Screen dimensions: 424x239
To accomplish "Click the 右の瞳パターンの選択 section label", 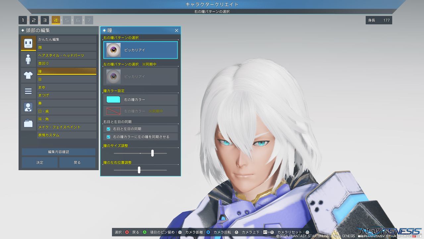I will 121,38.
